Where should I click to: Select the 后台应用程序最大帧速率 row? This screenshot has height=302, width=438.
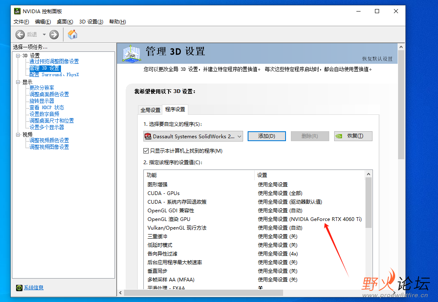[254, 263]
